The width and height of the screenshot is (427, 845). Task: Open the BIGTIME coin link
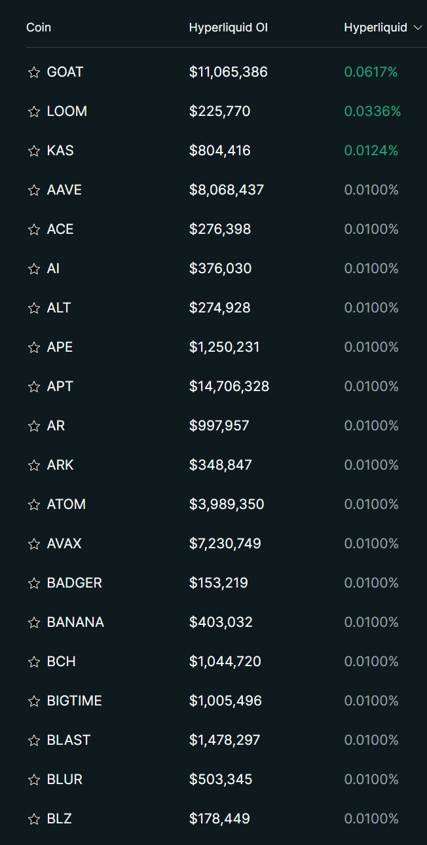[x=74, y=701]
